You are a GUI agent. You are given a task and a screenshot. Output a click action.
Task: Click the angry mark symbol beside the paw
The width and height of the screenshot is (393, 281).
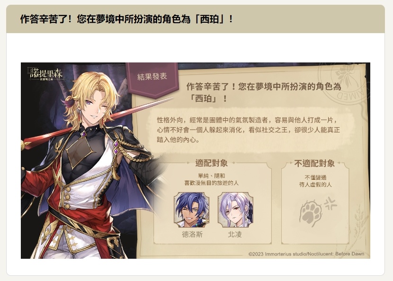330,203
